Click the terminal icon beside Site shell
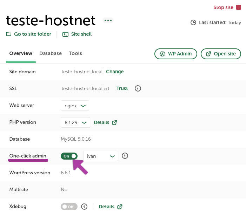The width and height of the screenshot is (246, 215). [x=65, y=34]
